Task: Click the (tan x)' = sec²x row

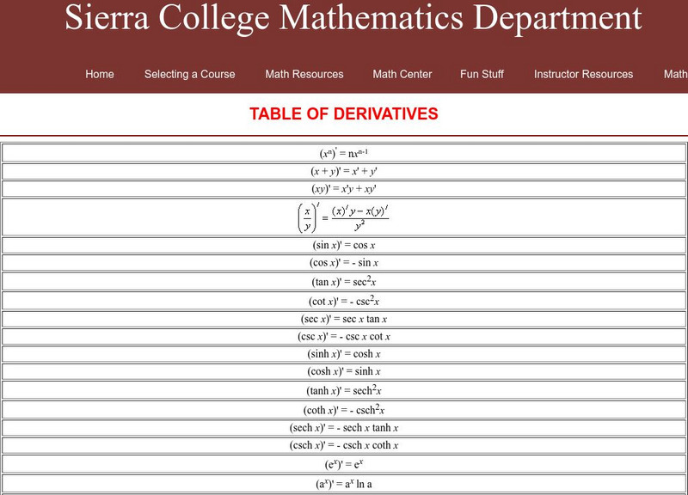Action: pyautogui.click(x=343, y=281)
